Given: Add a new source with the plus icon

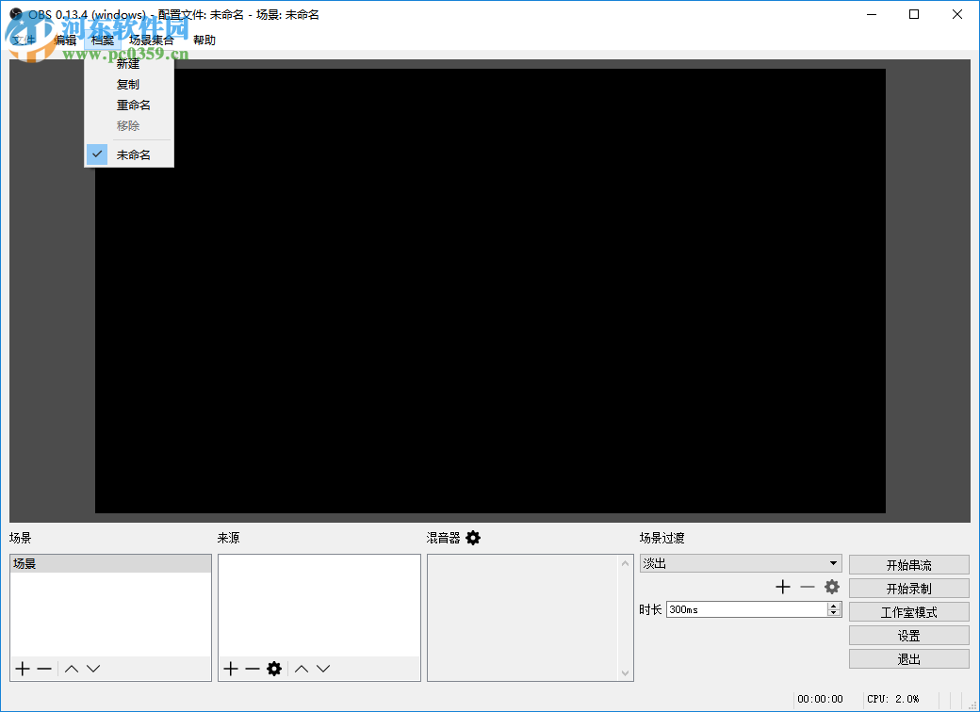Looking at the screenshot, I should [x=230, y=668].
